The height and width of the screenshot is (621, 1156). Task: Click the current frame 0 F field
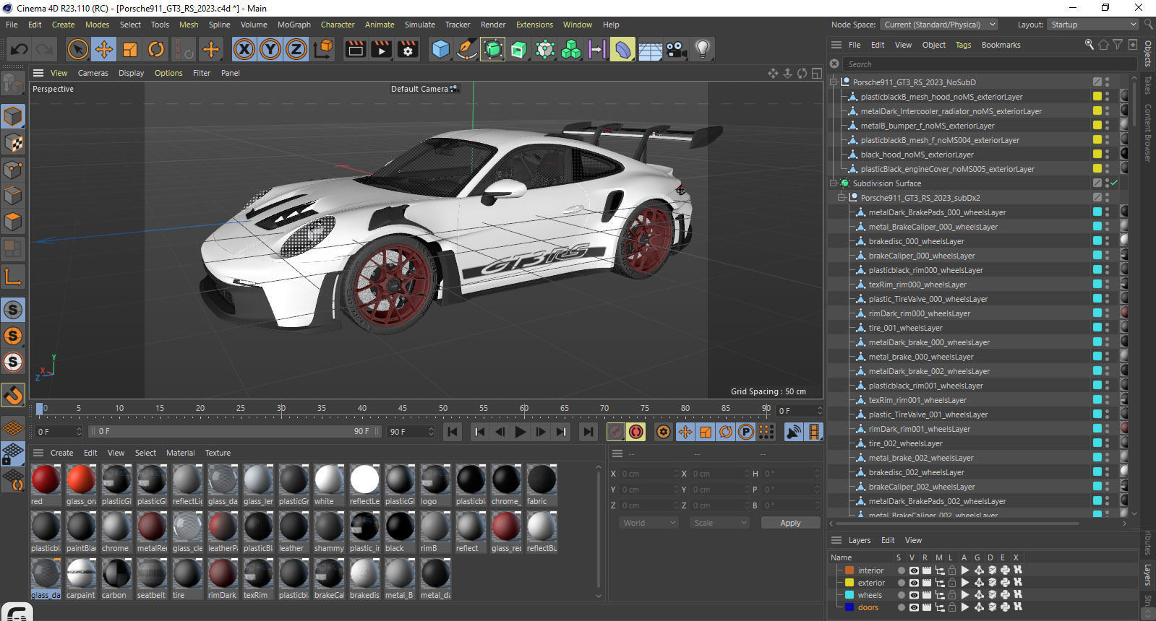coord(59,432)
